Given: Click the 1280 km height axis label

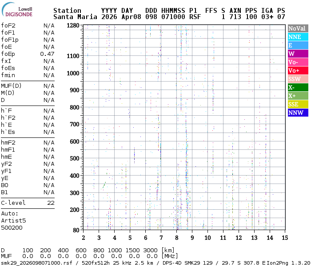Looking at the screenshot, I should 73,26.
